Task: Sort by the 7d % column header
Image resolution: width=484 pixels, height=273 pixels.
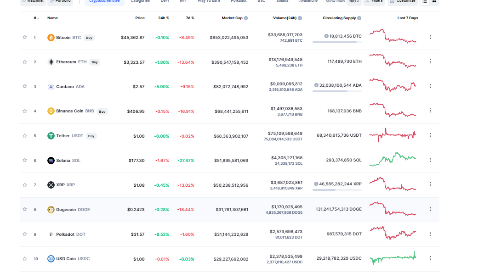Action: pos(190,18)
